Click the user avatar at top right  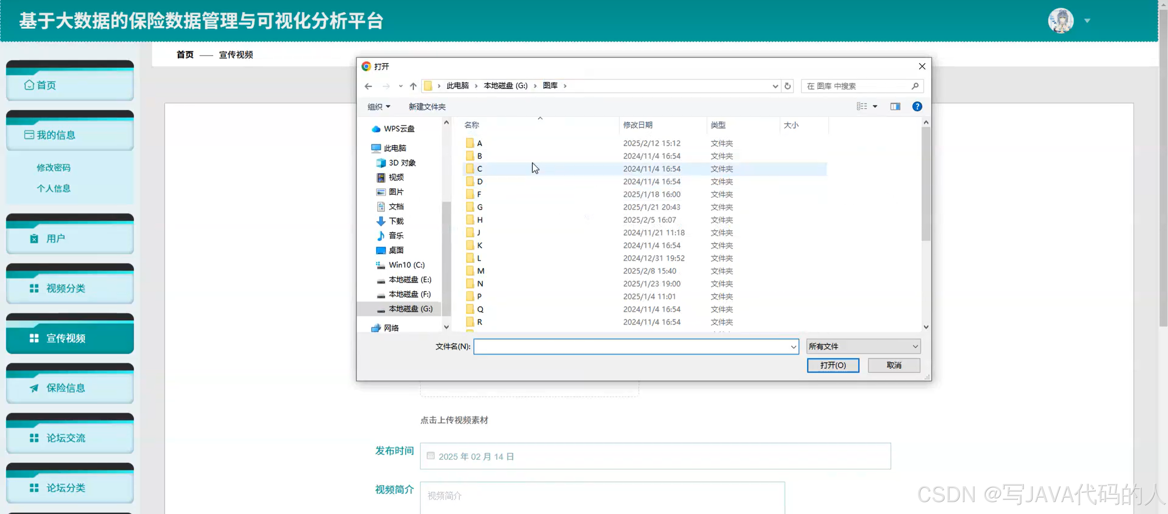click(x=1061, y=20)
